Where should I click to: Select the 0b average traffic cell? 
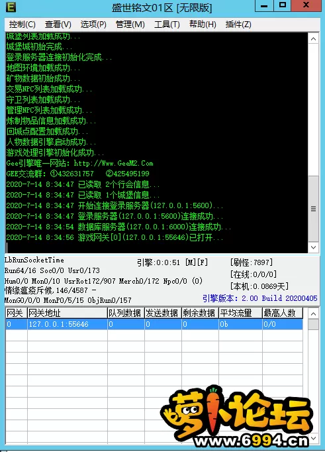tap(240, 324)
